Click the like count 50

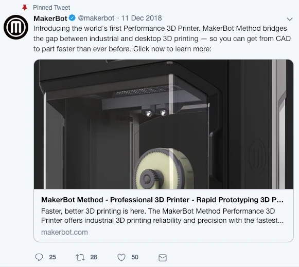[135, 257]
